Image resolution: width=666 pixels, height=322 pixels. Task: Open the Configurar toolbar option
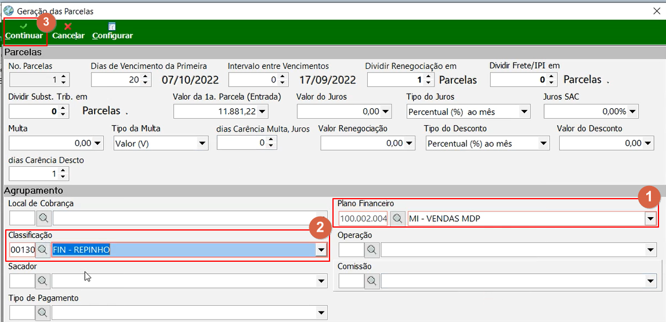113,31
